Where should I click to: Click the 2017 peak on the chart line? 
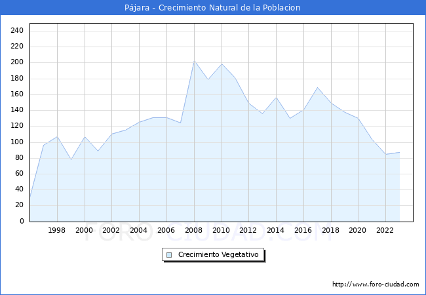317,87
